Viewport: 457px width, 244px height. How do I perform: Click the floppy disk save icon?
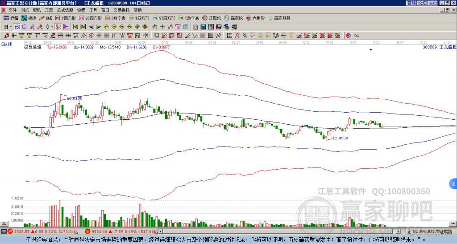coord(219,27)
